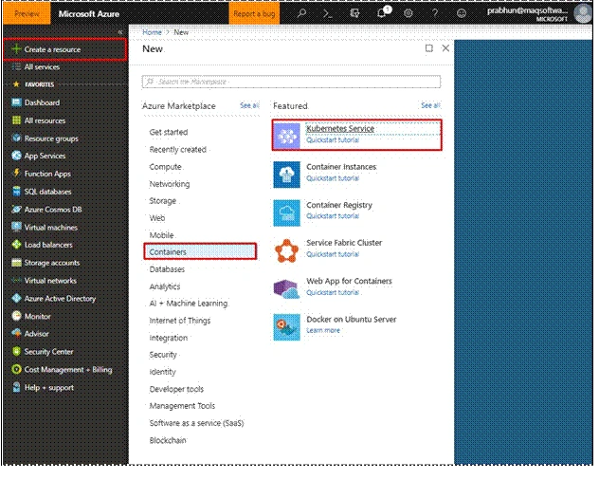This screenshot has height=498, width=599.
Task: Click the Container Registry icon
Action: tap(286, 212)
